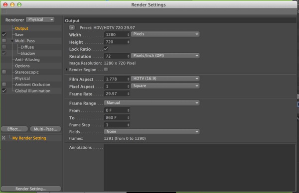This screenshot has width=299, height=193.
Task: Select the Diffuse pass entry
Action: pyautogui.click(x=27, y=47)
